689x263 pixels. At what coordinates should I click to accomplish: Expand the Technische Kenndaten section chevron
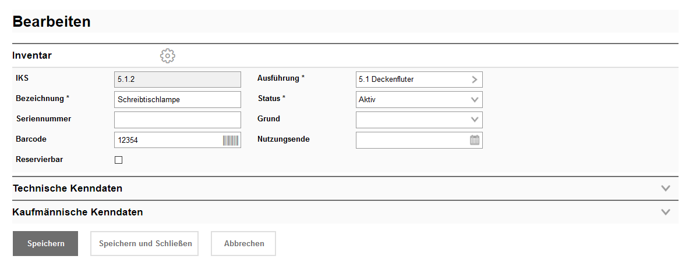(666, 189)
